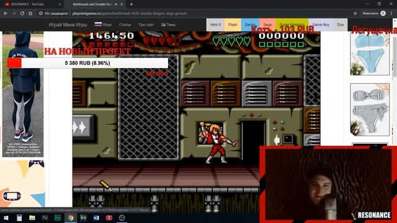
Task: Open the OBS Studio icon in the taskbar
Action: tap(122, 217)
